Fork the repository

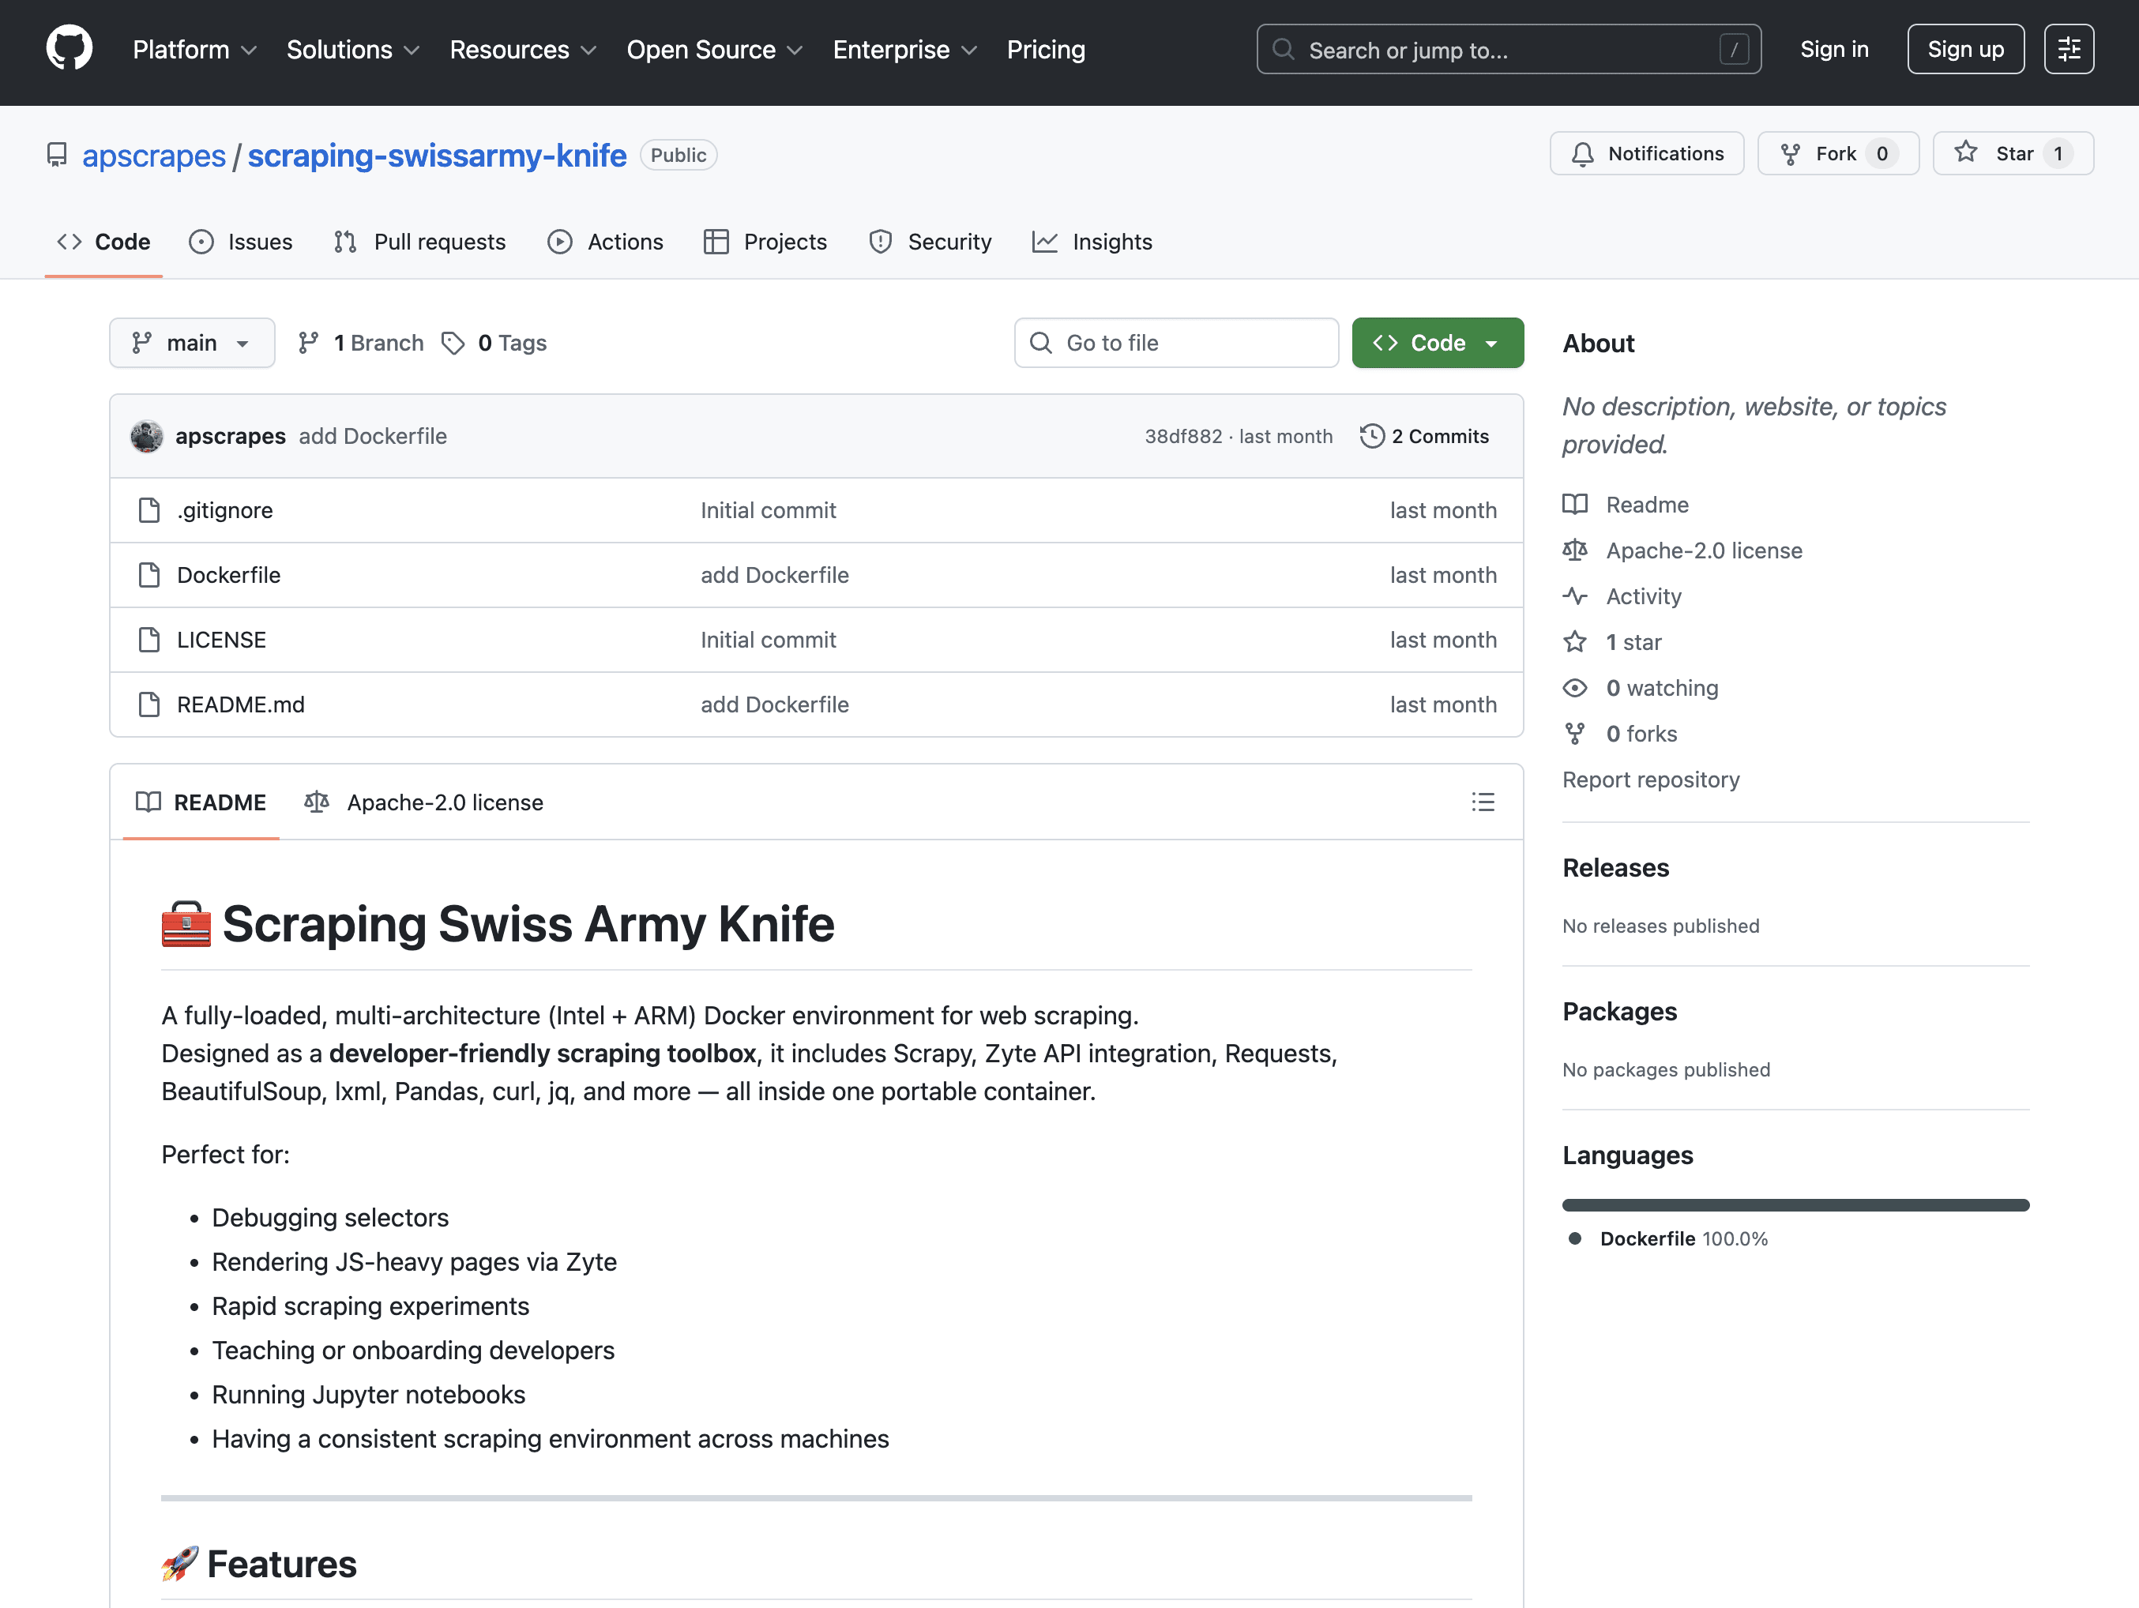(1836, 154)
